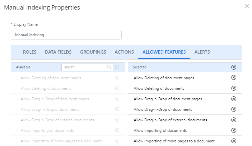The height and width of the screenshot is (146, 252).
Task: Click search magnifier icon in Available panel
Action: coord(109,67)
